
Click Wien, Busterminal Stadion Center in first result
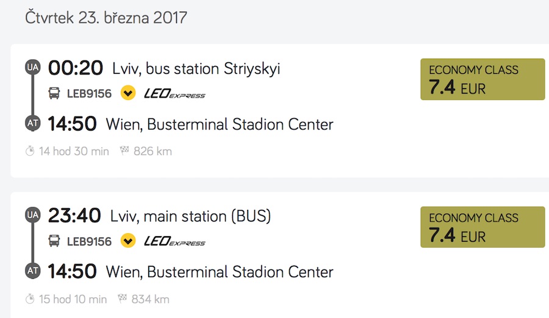point(220,125)
